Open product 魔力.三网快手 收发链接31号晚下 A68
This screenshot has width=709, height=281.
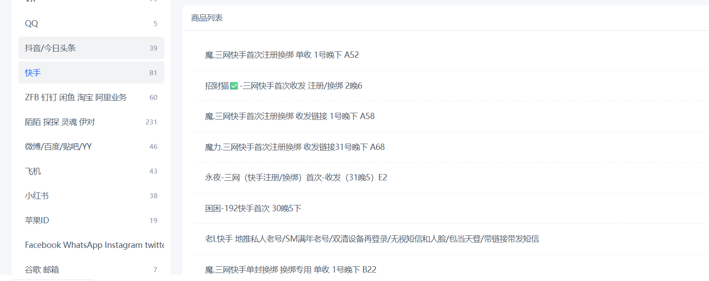pos(295,147)
